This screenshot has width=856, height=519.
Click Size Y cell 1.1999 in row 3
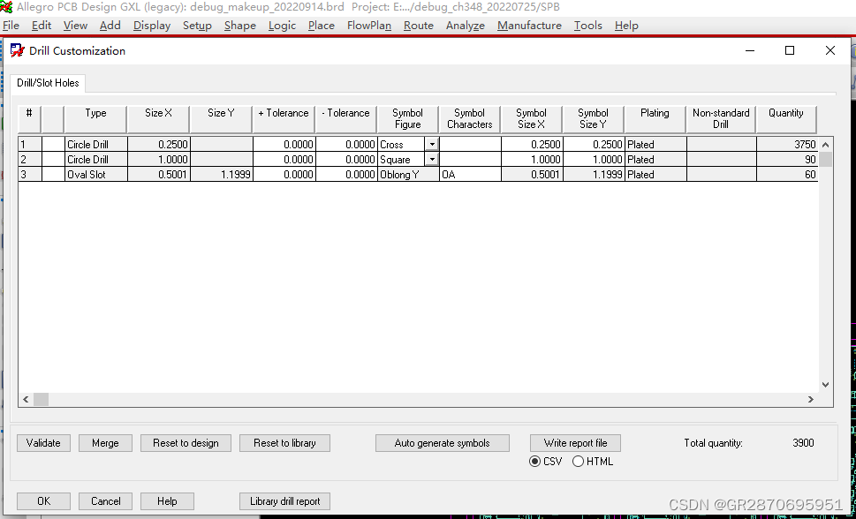(x=222, y=175)
